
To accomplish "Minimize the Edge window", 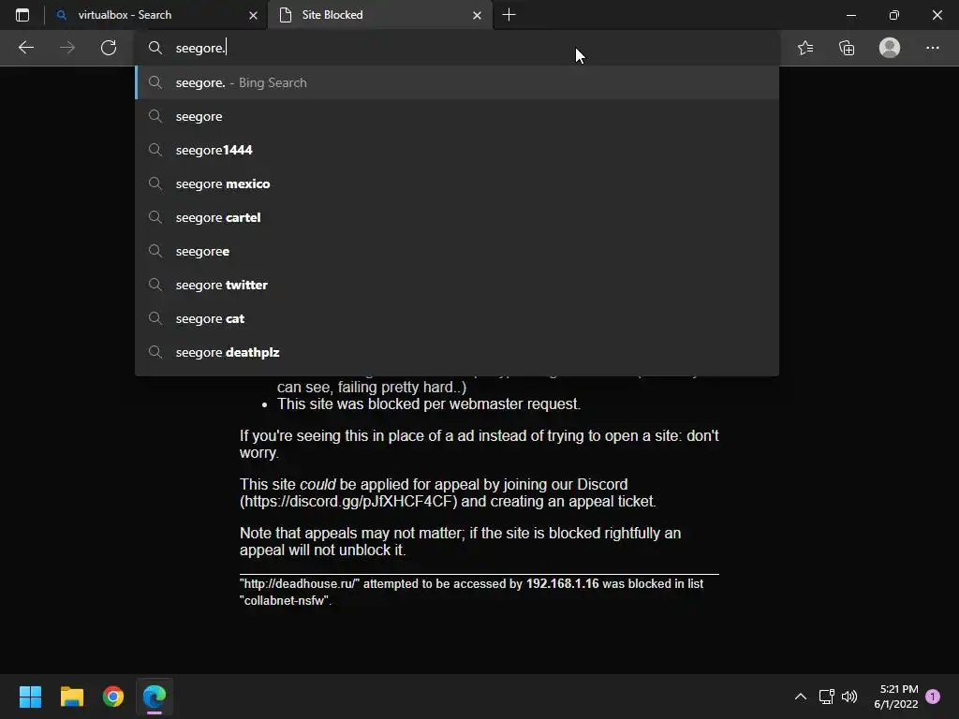I will point(850,15).
